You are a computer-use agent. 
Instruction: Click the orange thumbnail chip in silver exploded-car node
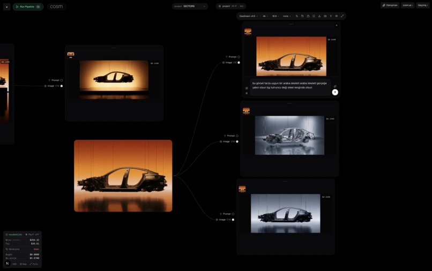(x=247, y=111)
